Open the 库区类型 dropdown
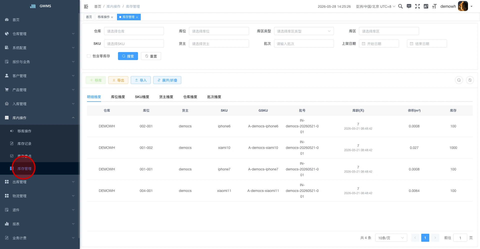 click(304, 31)
